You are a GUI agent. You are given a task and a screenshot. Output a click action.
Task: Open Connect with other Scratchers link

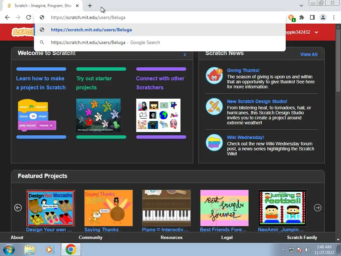pos(160,83)
